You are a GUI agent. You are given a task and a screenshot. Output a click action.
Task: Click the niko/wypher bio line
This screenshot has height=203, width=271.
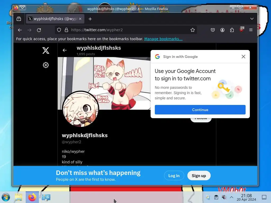tap(73, 151)
